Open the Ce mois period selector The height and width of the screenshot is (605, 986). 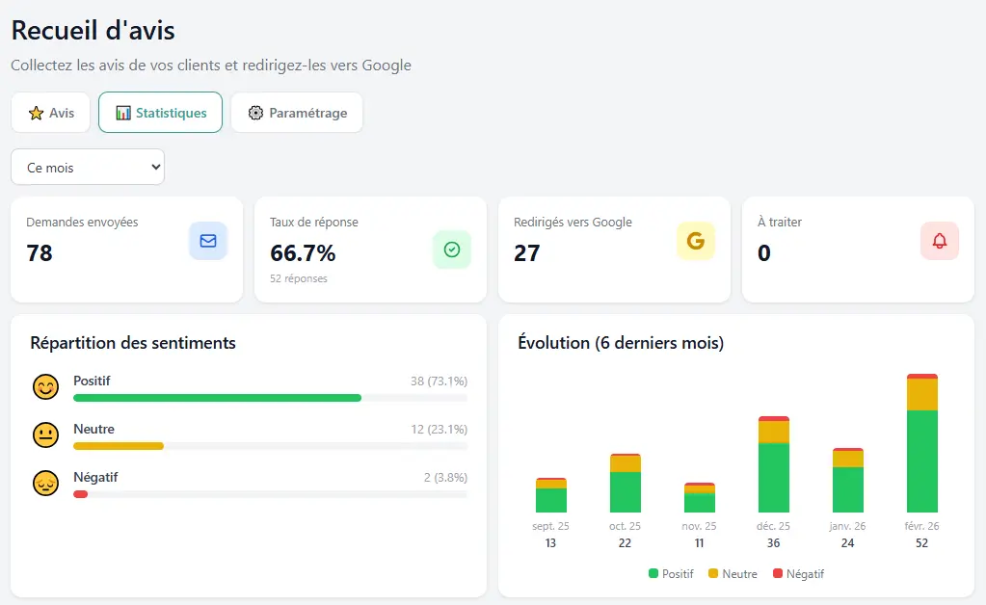coord(87,166)
